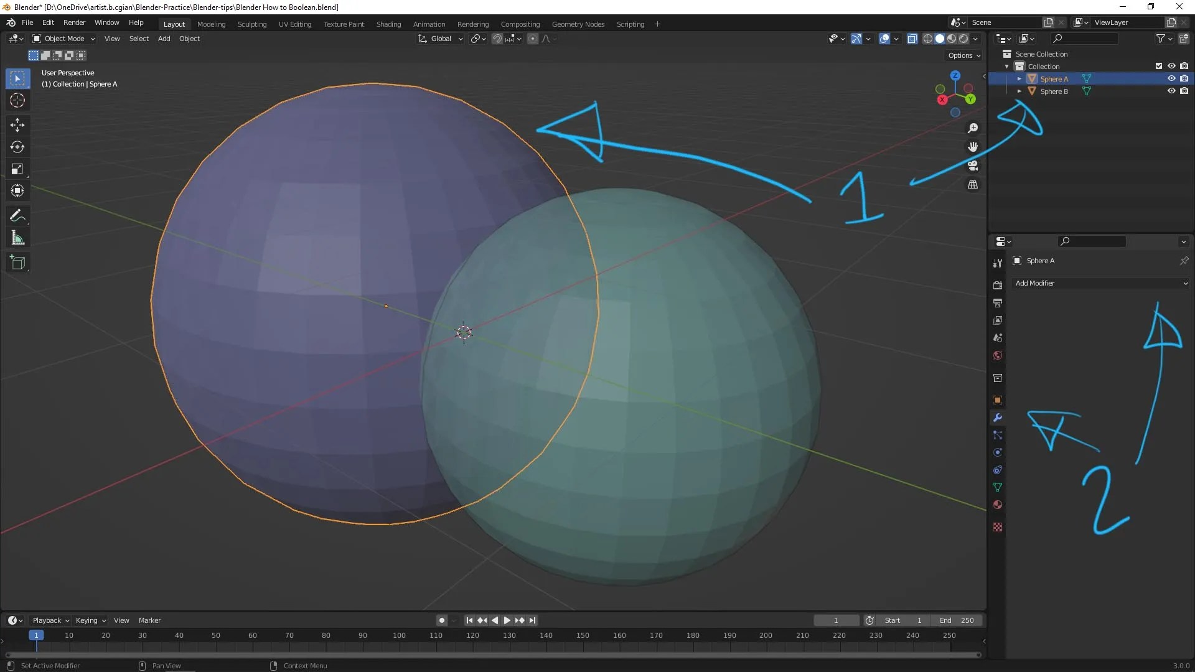Click the current frame field showing 1
This screenshot has width=1195, height=672.
pos(836,620)
